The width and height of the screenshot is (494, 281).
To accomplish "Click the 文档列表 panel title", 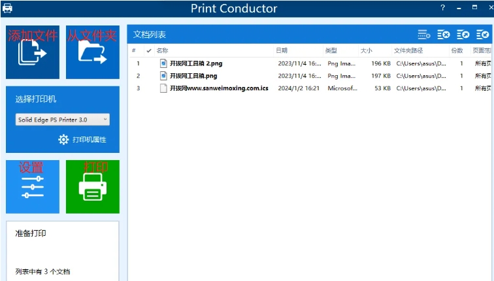I will coord(150,35).
